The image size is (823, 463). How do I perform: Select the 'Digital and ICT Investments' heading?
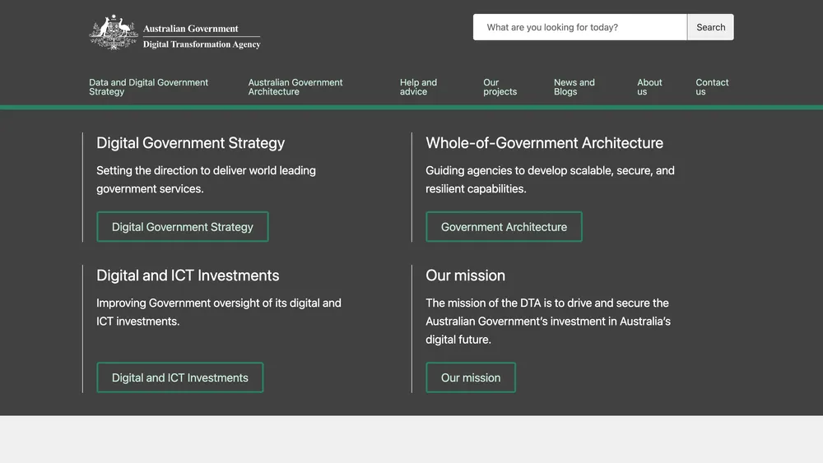pyautogui.click(x=188, y=275)
